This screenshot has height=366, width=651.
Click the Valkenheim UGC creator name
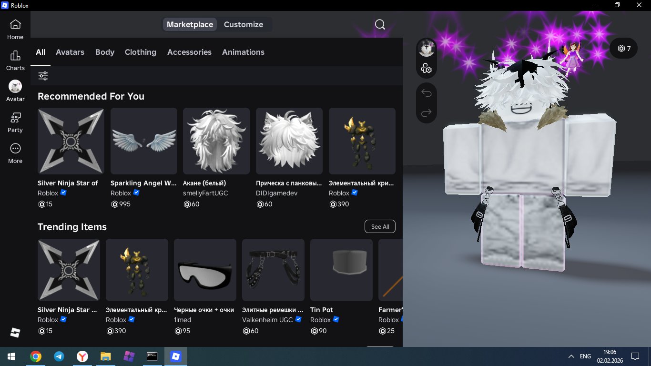tap(267, 320)
